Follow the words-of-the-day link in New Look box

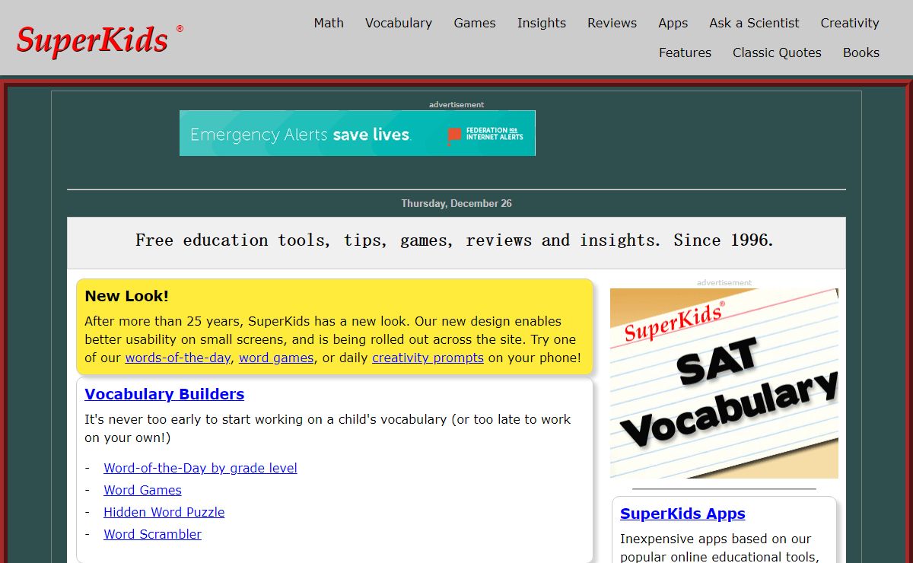click(x=178, y=358)
